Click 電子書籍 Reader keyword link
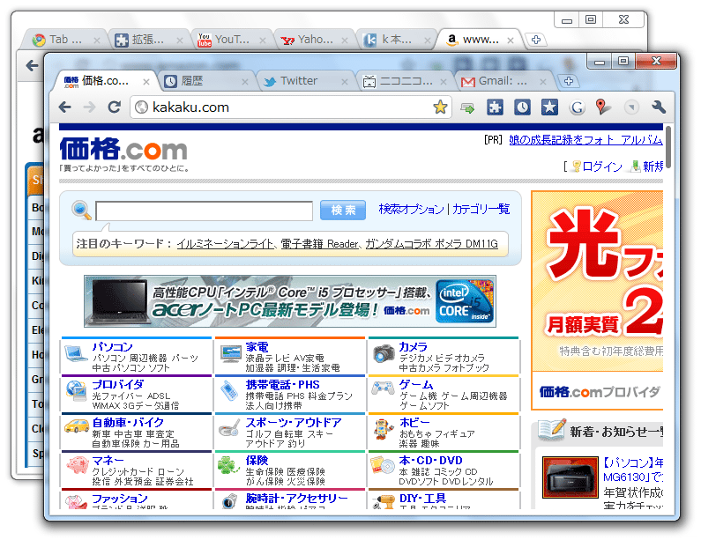Screen dimensions: 701x540 (x=320, y=244)
